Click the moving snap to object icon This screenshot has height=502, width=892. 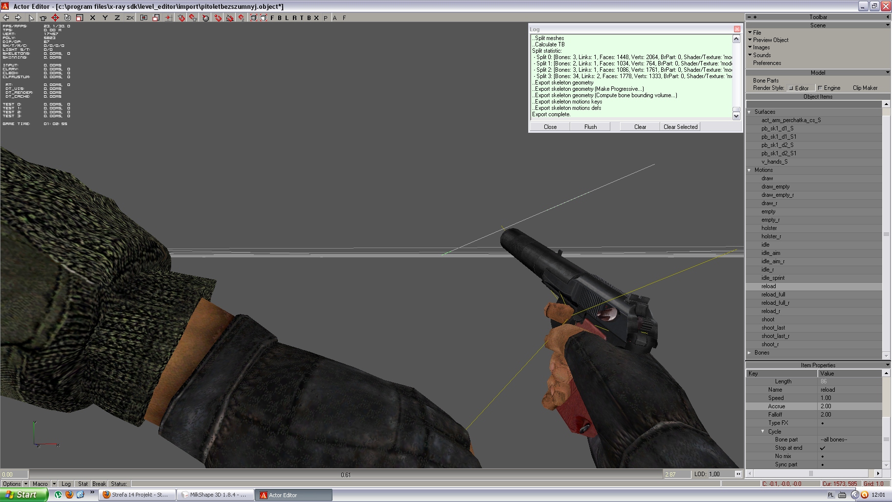[x=193, y=18]
